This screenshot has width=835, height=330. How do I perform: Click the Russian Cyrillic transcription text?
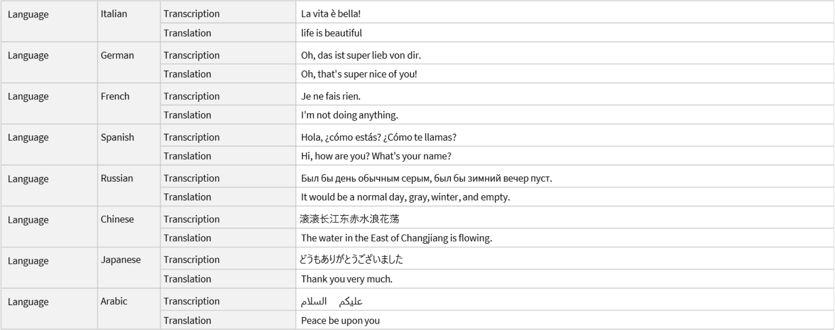tap(426, 178)
